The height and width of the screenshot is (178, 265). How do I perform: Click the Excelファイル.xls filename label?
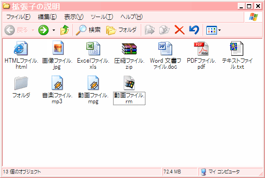93,64
